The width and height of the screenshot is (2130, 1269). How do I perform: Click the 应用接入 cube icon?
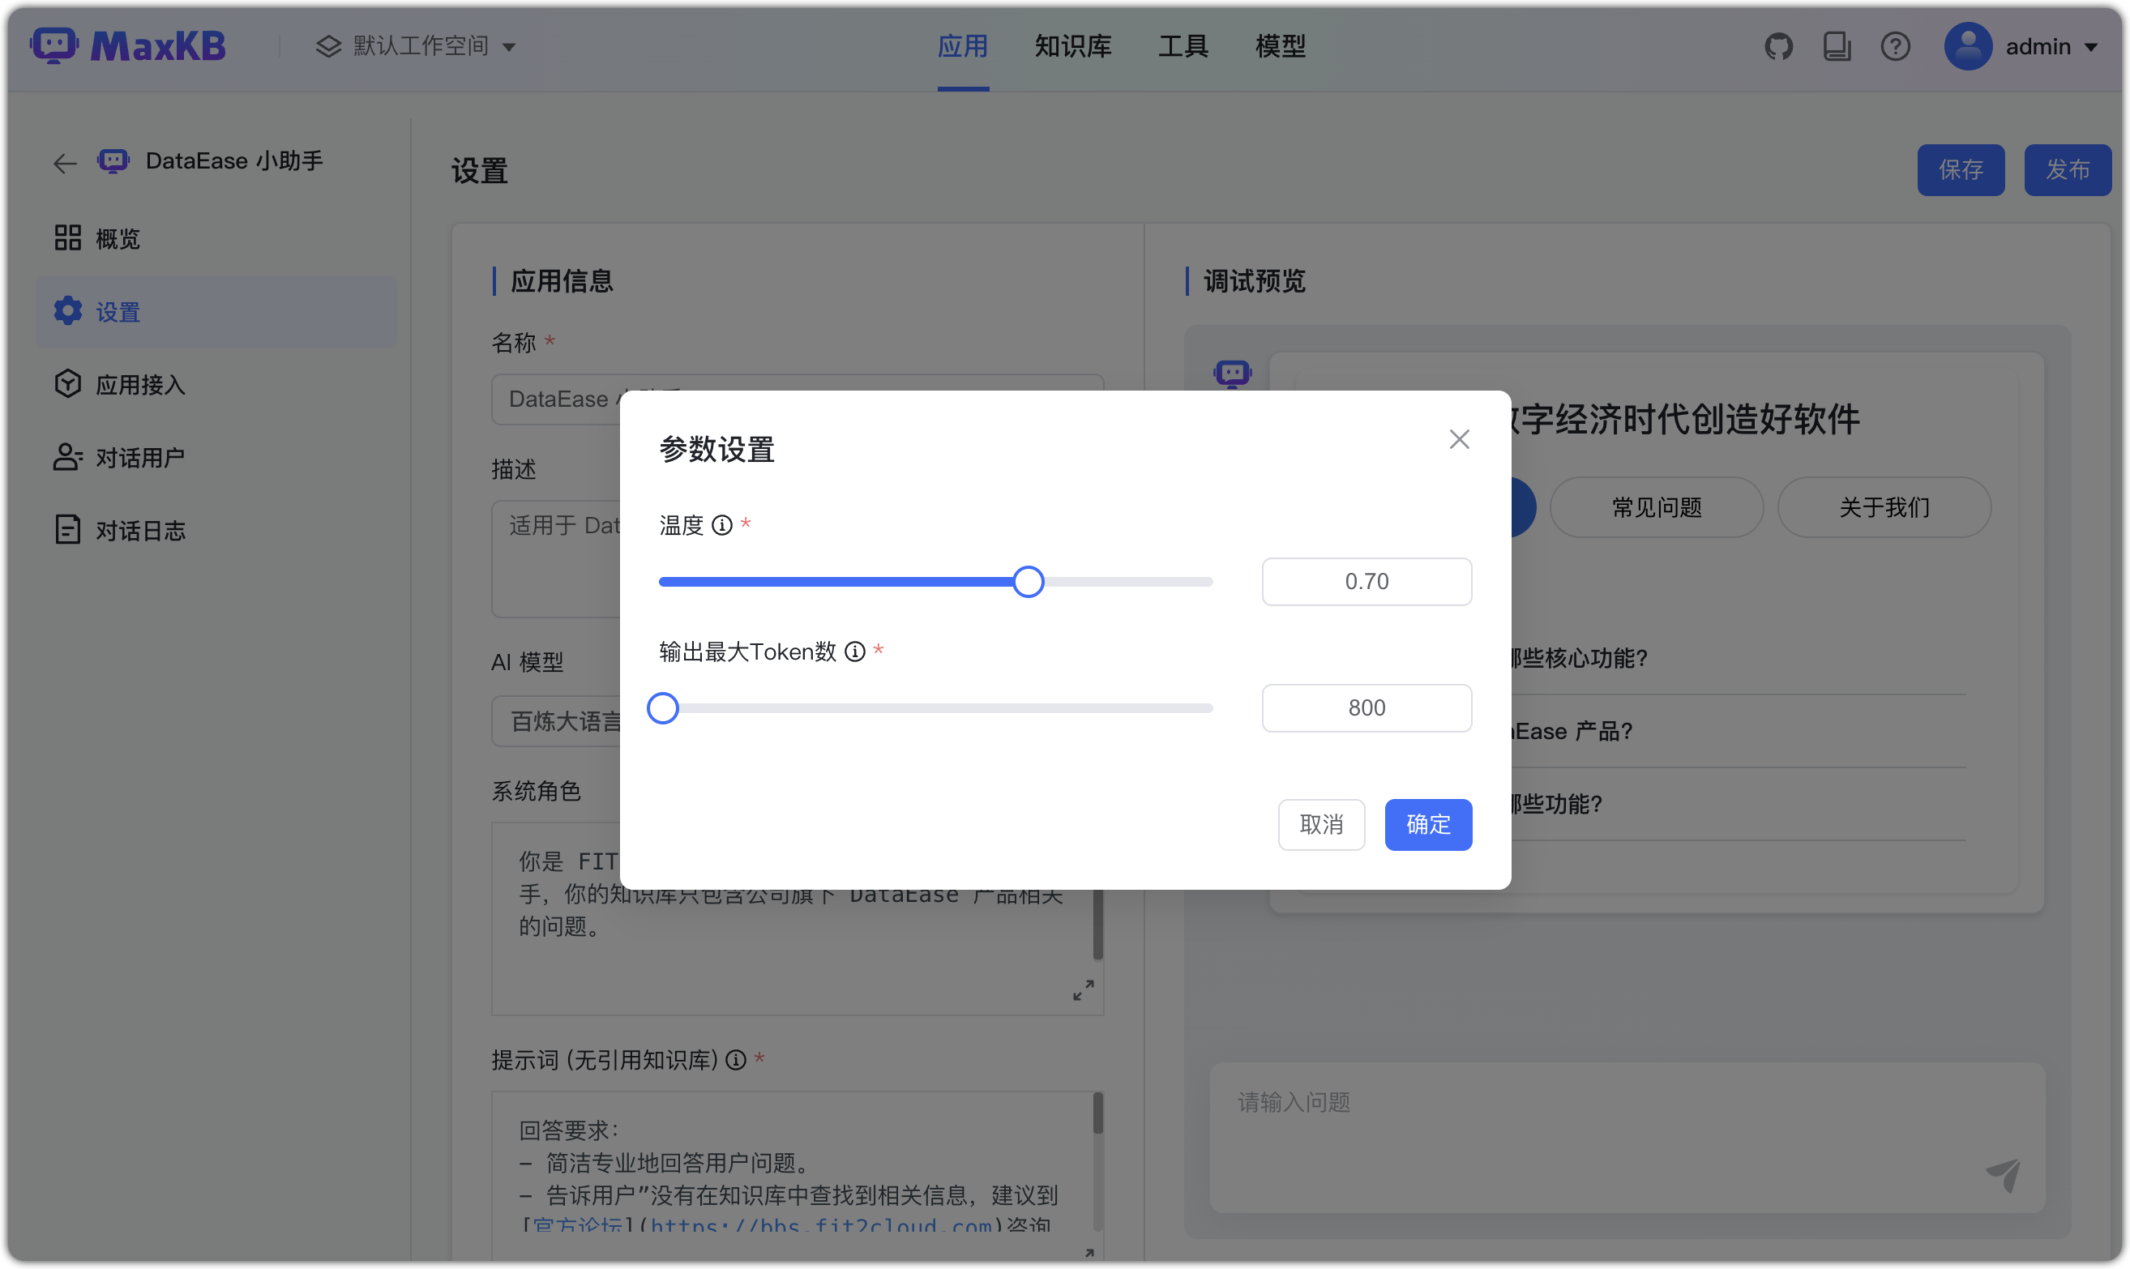(x=67, y=384)
